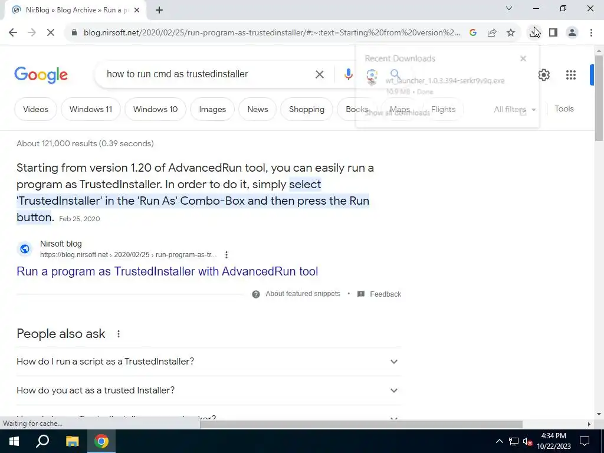
Task: Open Windows taskbar search
Action: pyautogui.click(x=42, y=441)
